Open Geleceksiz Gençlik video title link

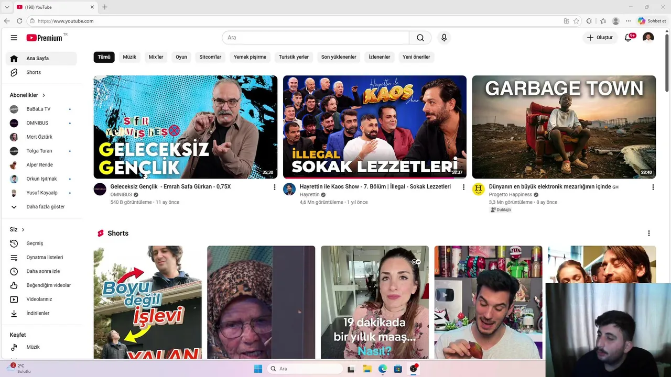[170, 186]
